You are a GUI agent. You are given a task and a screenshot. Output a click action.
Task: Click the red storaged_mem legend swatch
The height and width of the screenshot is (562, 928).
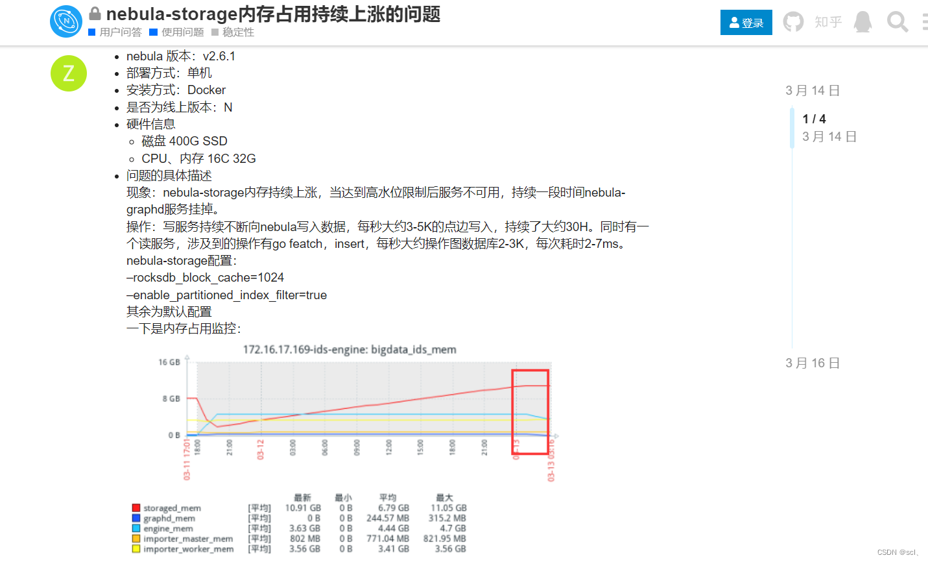point(136,508)
